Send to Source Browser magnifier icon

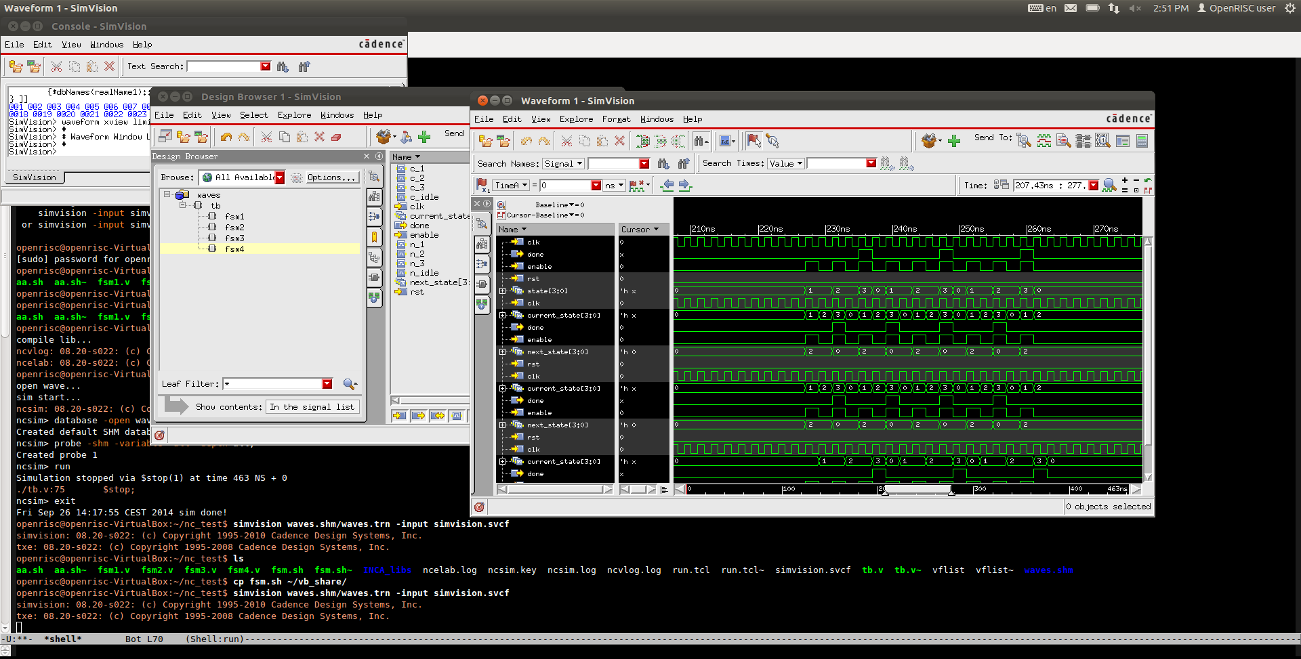pos(1064,141)
